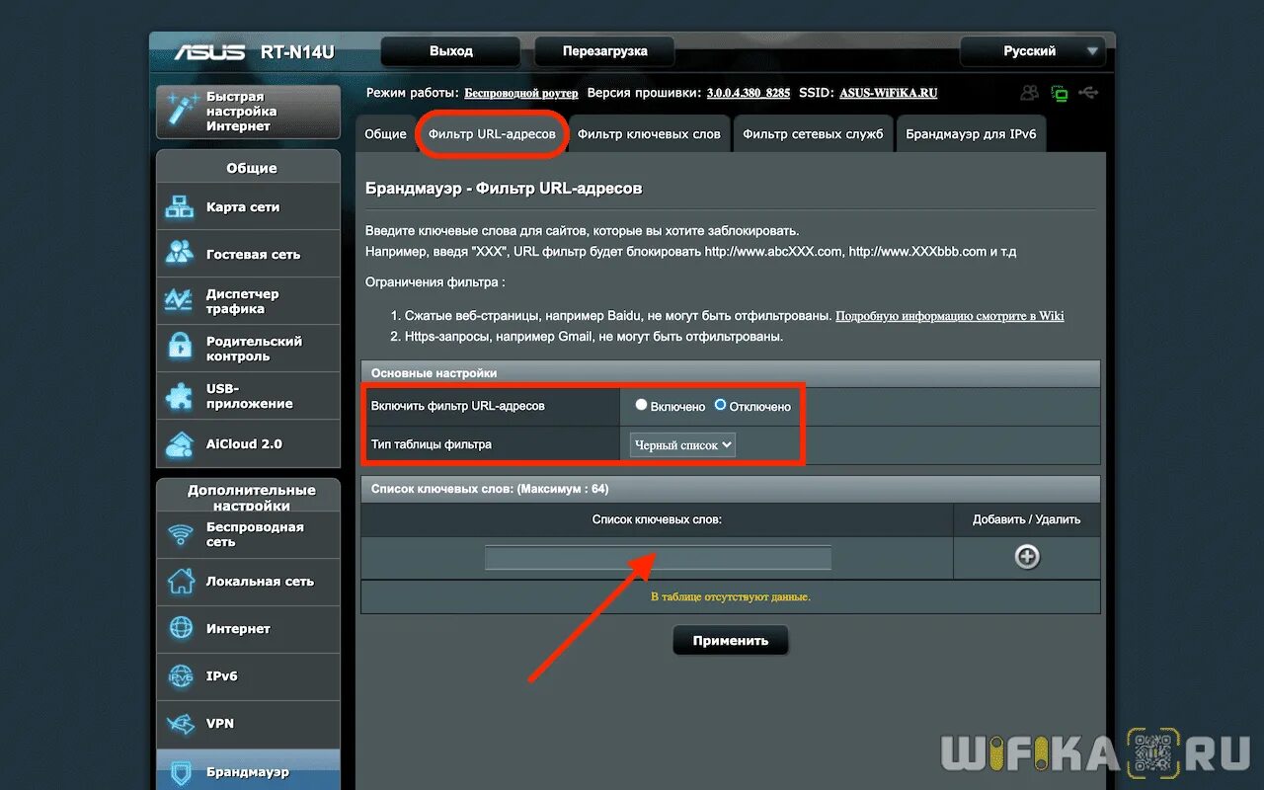Click the IPv6 globe icon
The width and height of the screenshot is (1264, 790).
181,676
